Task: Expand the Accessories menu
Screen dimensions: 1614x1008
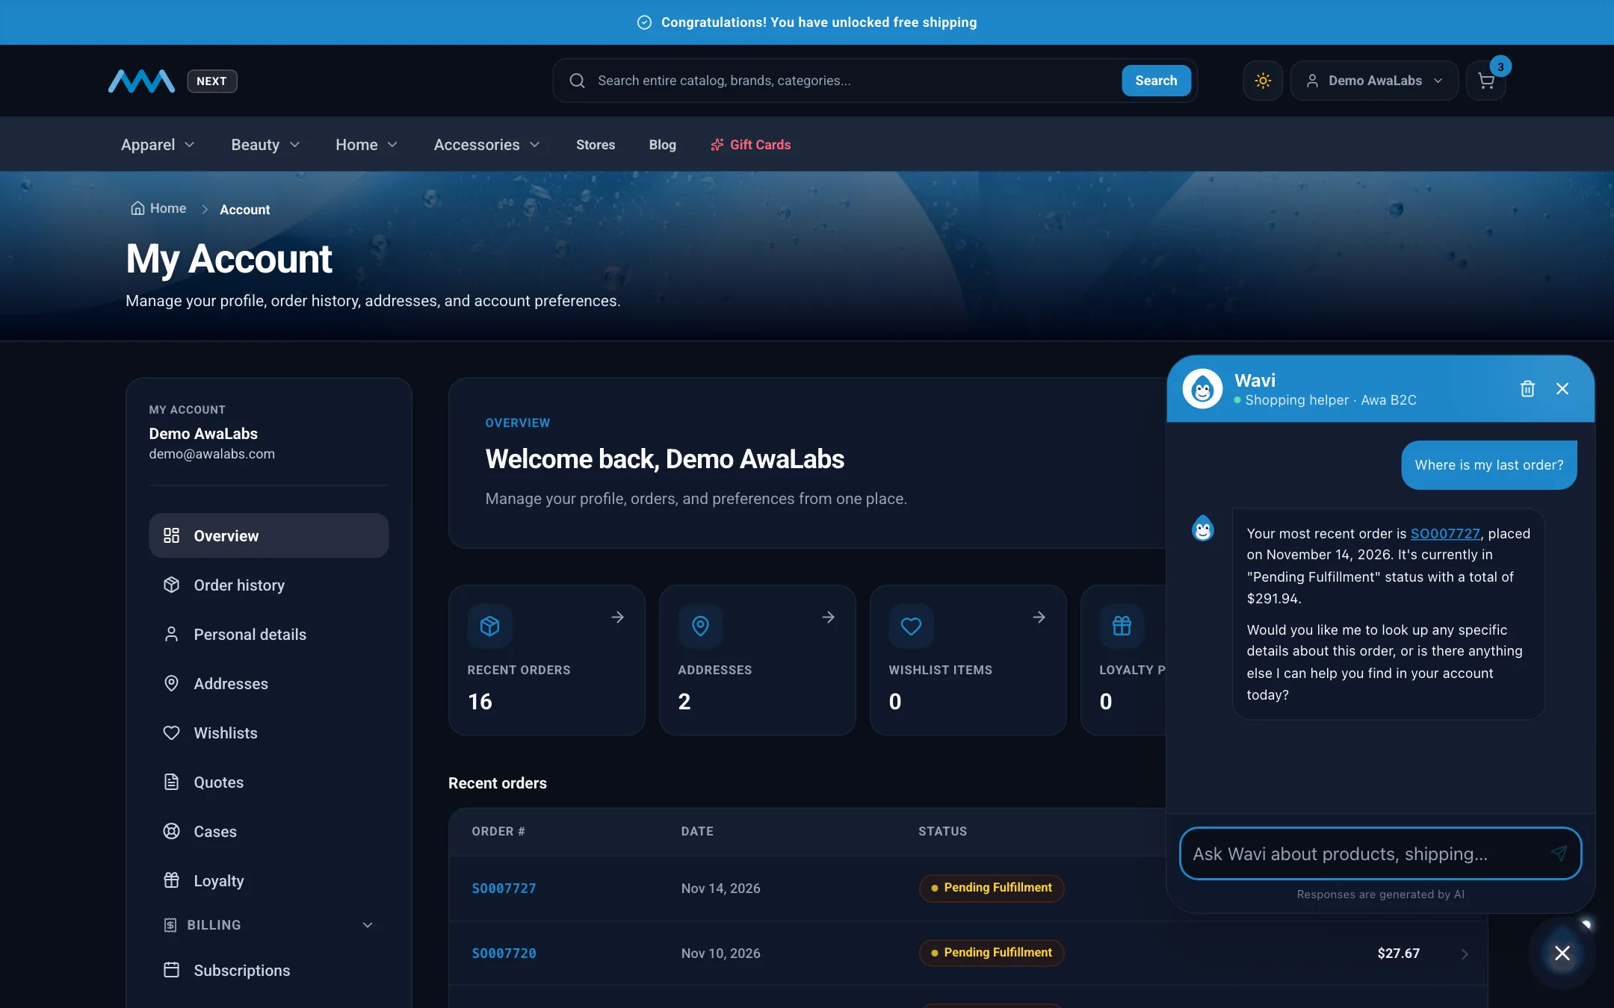Action: click(486, 145)
